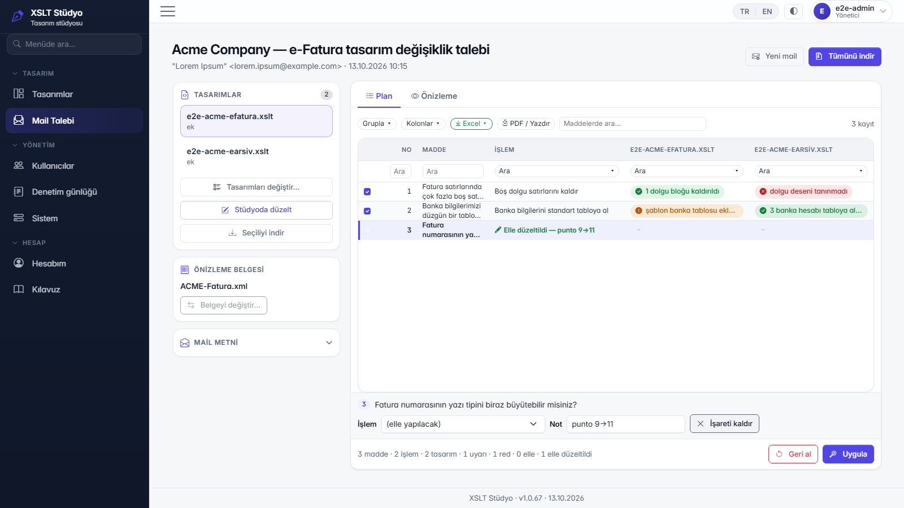Open the hamburger menu icon
The image size is (904, 508).
tap(168, 11)
